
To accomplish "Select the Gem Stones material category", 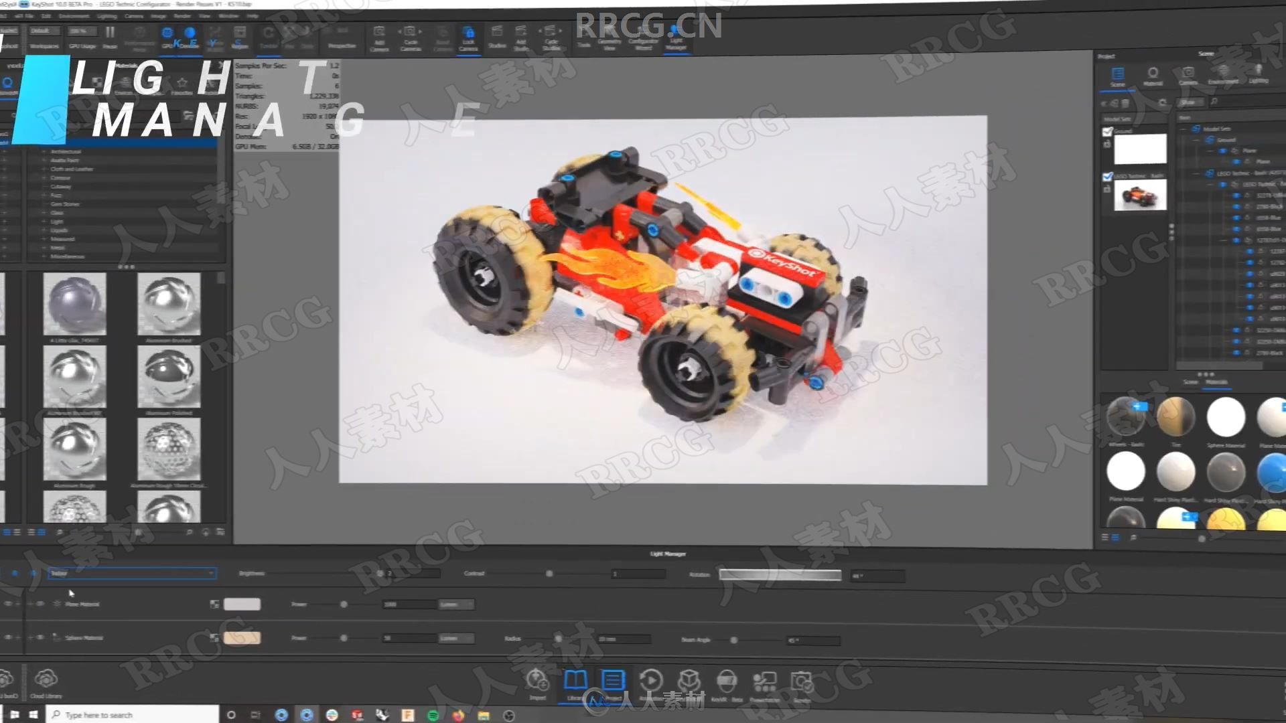I will [x=65, y=204].
